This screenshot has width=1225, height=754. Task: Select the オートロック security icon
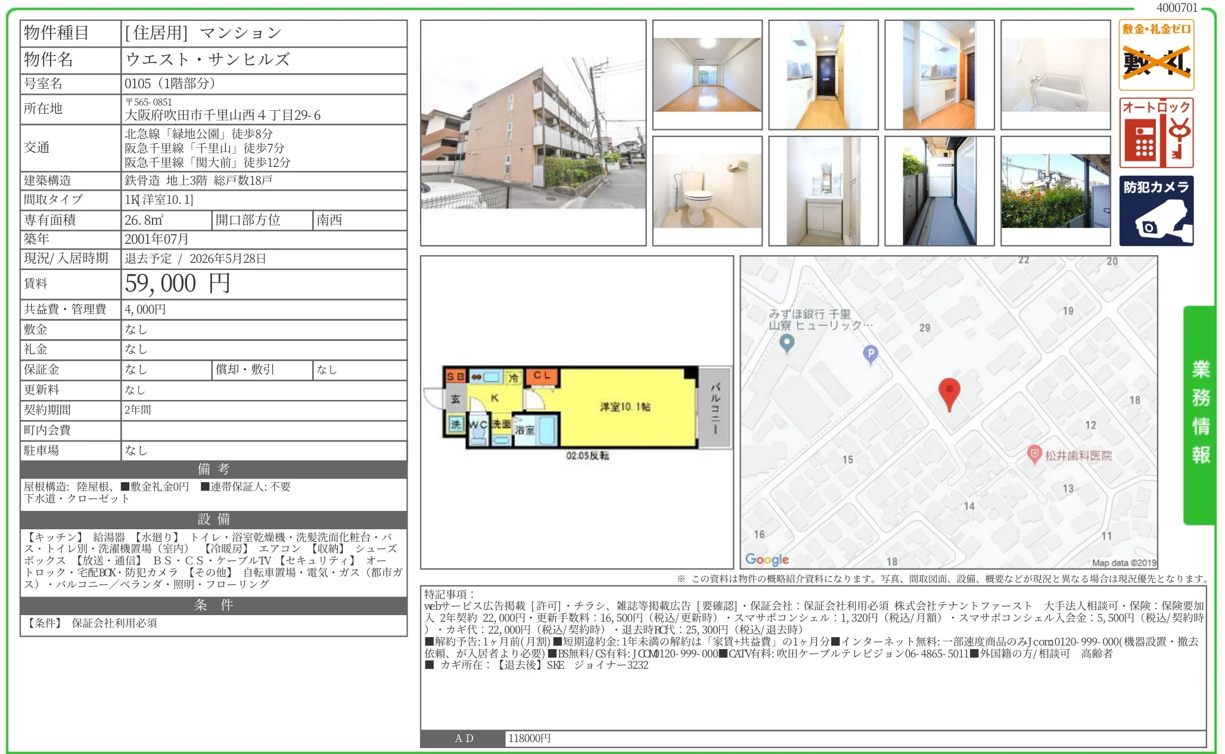1156,132
